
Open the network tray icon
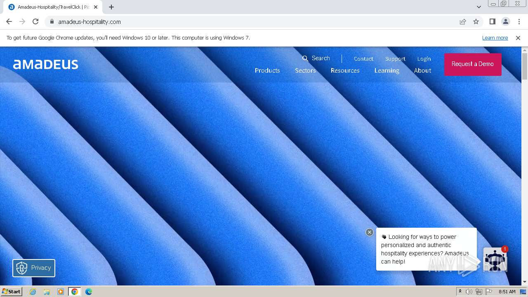click(x=479, y=292)
